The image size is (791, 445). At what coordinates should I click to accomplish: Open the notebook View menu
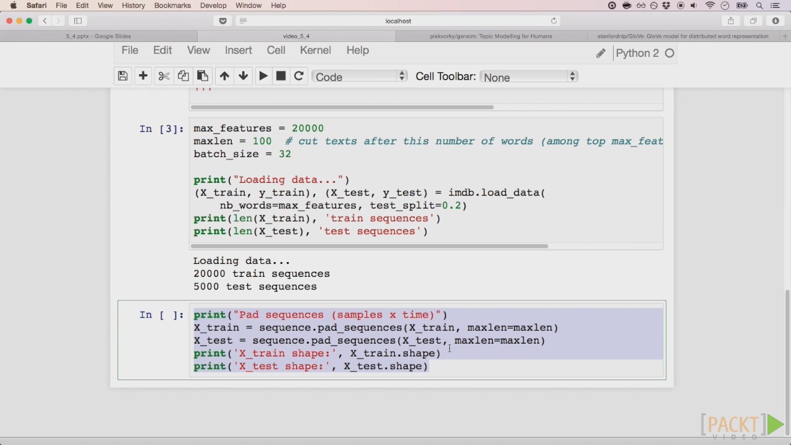[198, 50]
